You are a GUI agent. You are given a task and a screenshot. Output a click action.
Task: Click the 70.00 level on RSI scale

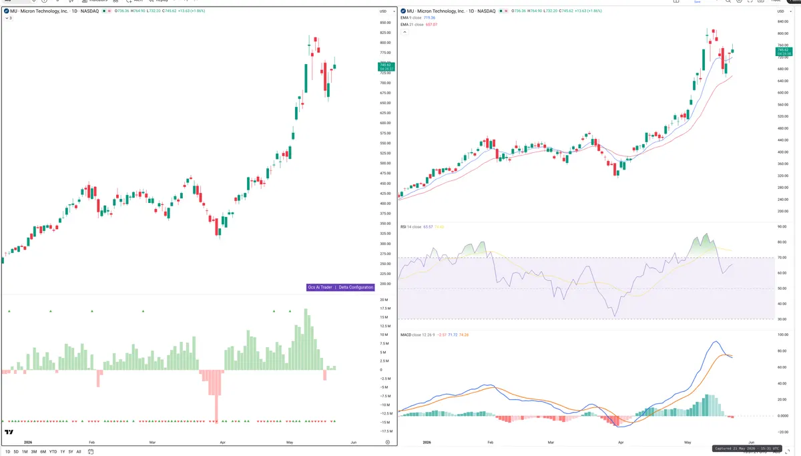tap(782, 257)
